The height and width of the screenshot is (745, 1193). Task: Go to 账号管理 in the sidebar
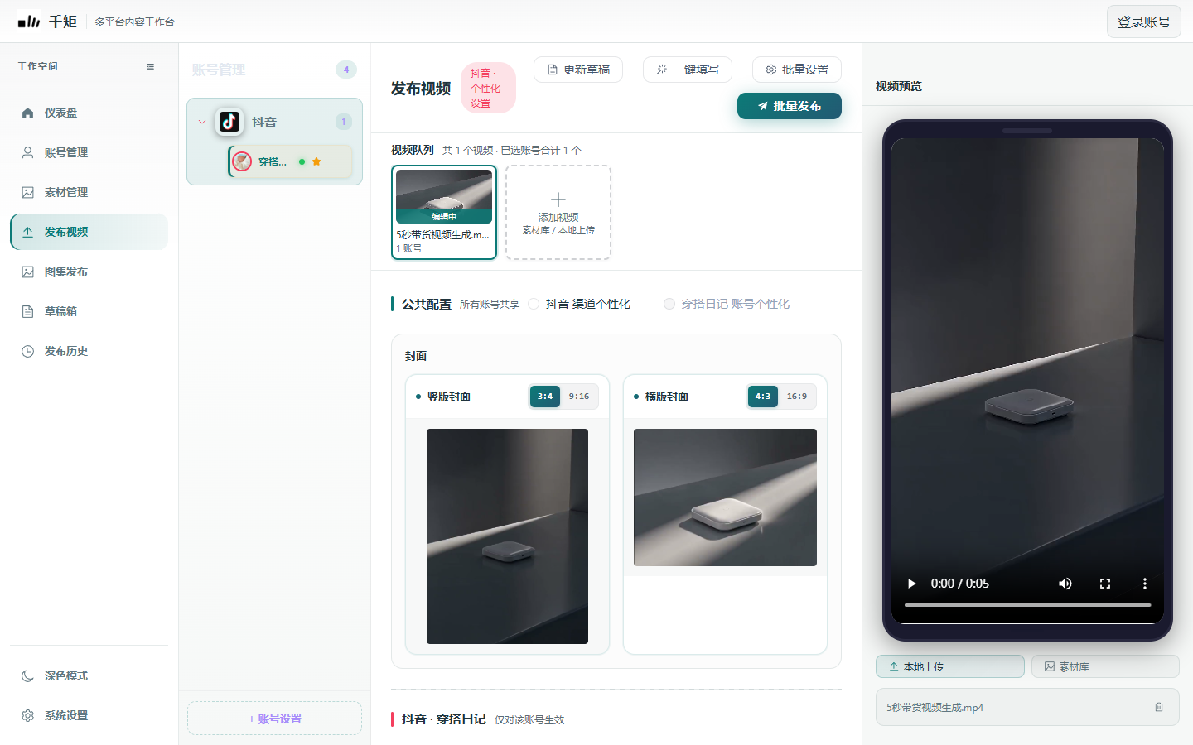(x=89, y=152)
